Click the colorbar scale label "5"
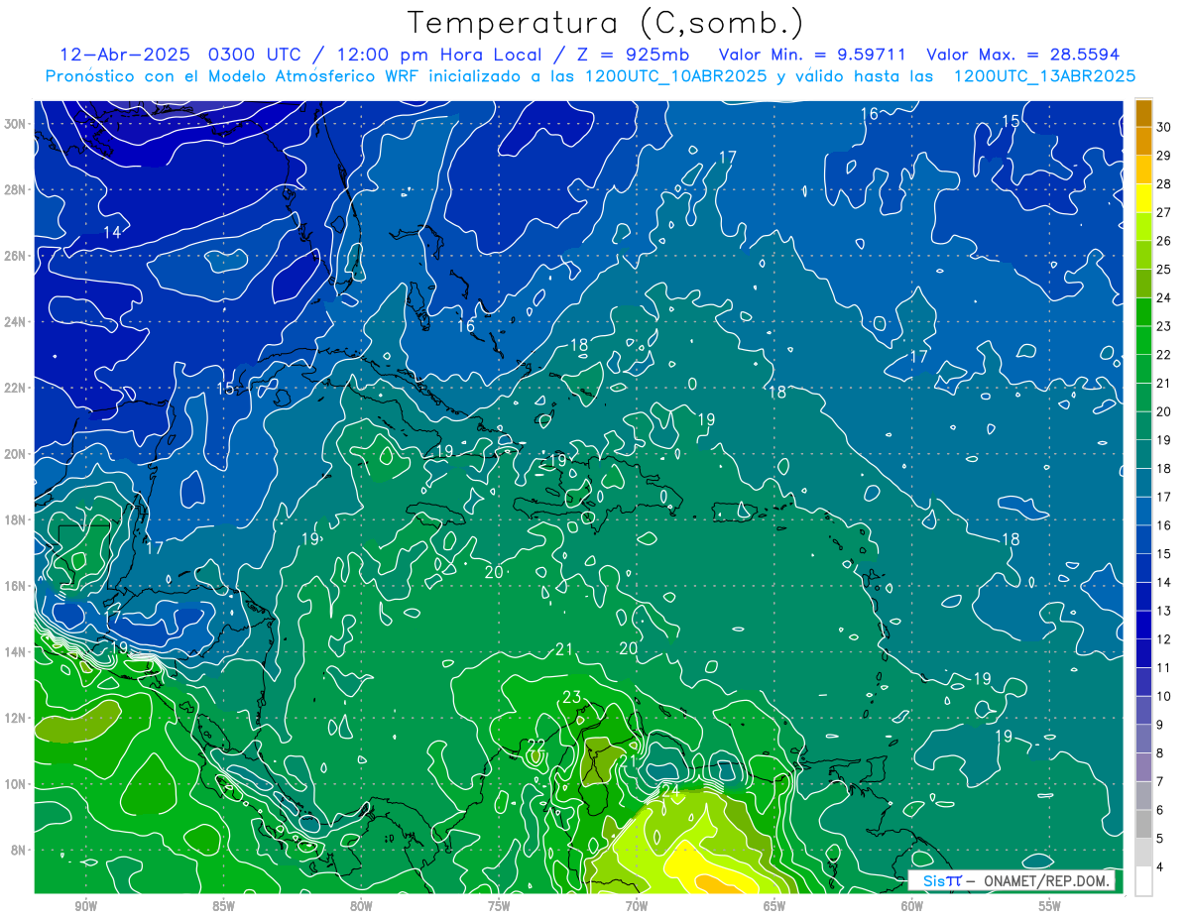 pyautogui.click(x=1160, y=839)
